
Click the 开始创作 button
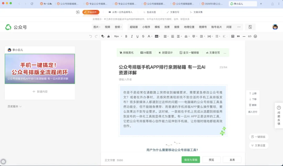(91, 12)
